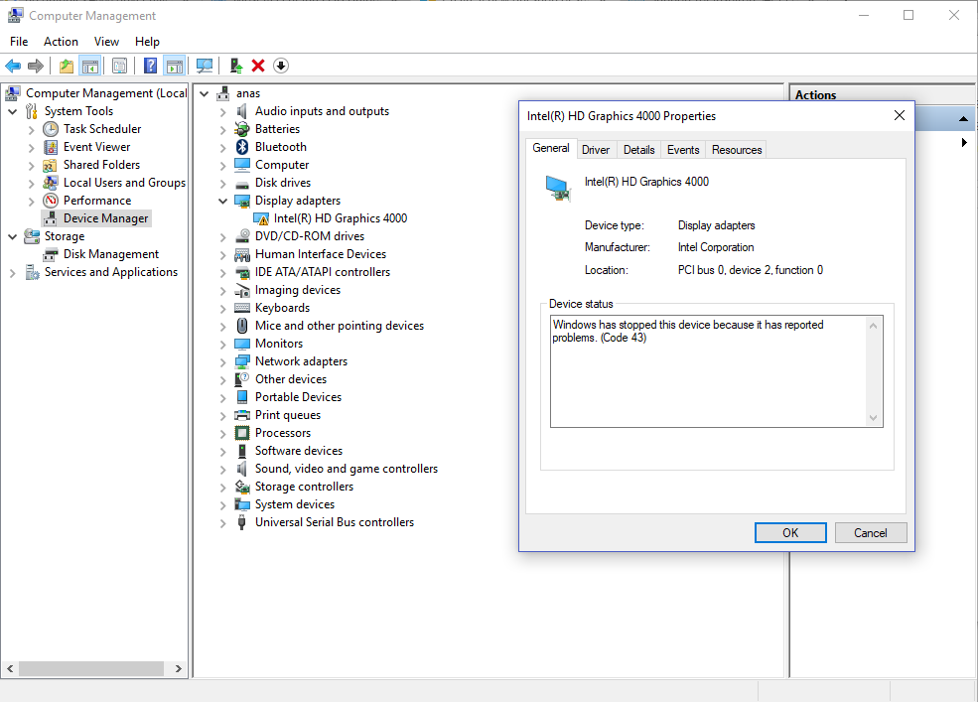Switch to the Resources tab

(737, 150)
